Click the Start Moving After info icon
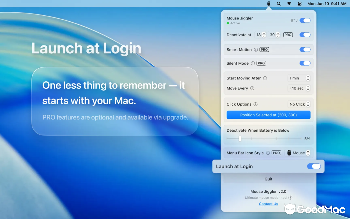This screenshot has height=219, width=350. [265, 78]
